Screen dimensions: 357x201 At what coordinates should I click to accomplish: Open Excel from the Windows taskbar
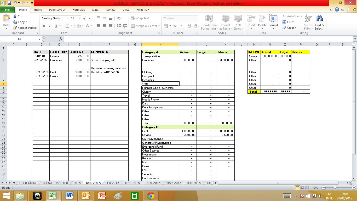(53, 196)
